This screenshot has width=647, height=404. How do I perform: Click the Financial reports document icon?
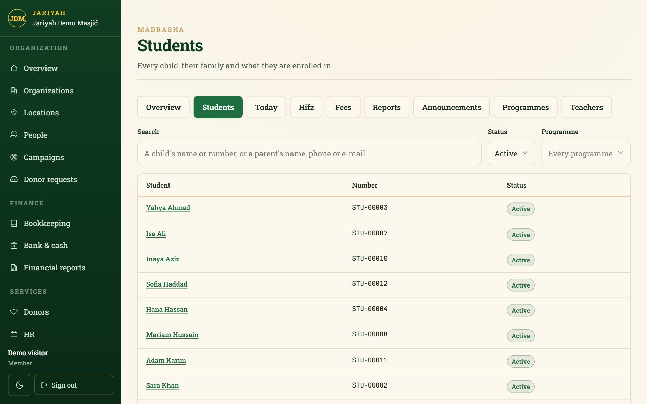tap(14, 268)
